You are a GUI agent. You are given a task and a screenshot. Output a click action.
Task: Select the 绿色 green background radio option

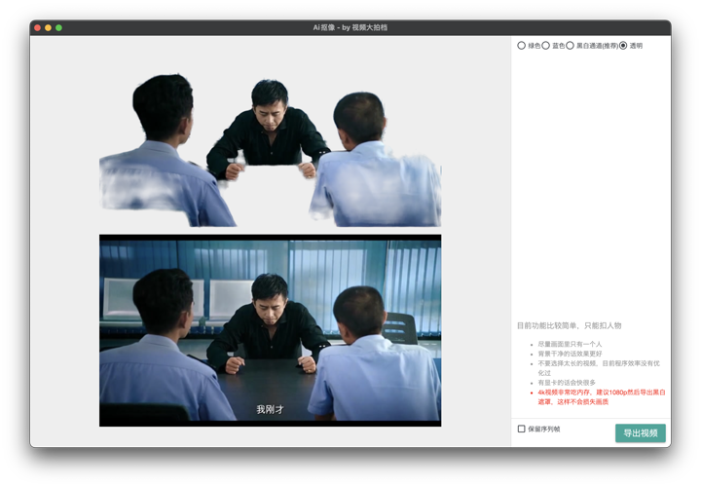point(521,46)
